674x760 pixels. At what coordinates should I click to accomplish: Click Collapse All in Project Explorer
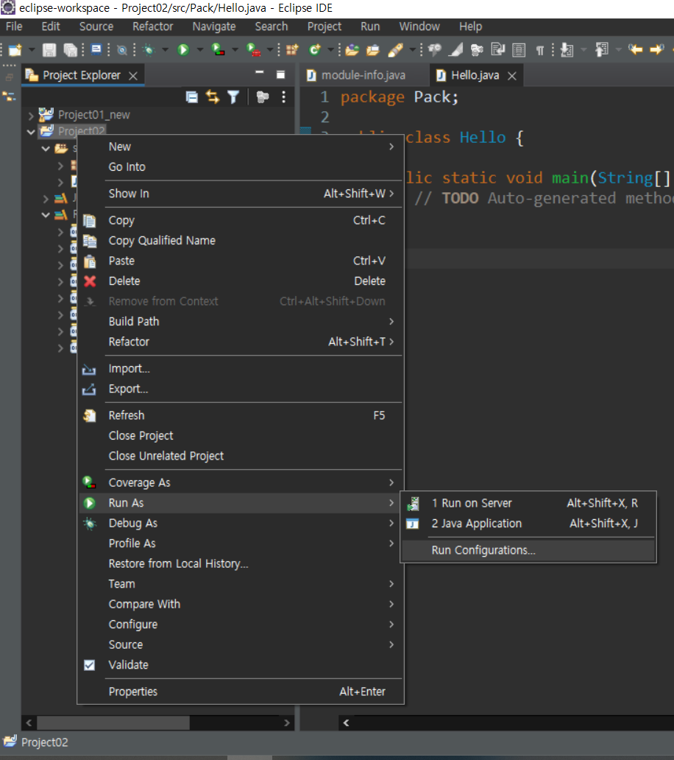click(x=192, y=97)
